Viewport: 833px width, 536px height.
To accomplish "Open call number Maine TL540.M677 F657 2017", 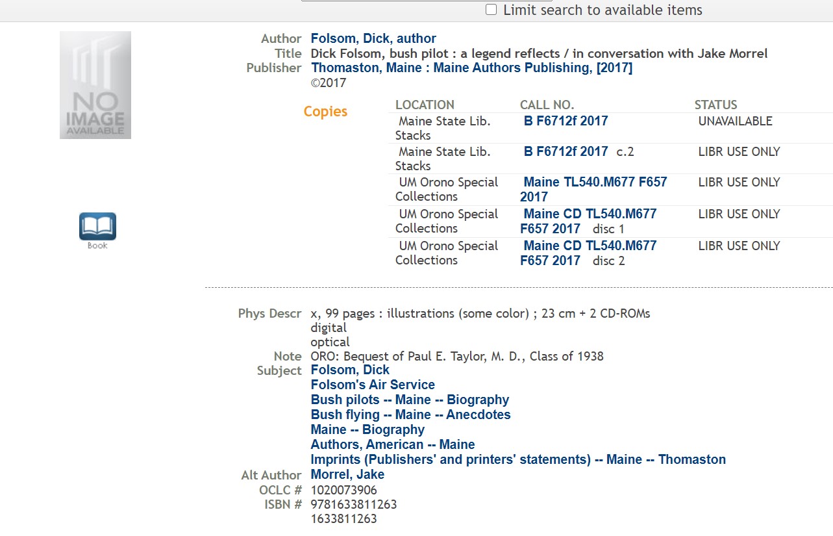I will click(593, 189).
